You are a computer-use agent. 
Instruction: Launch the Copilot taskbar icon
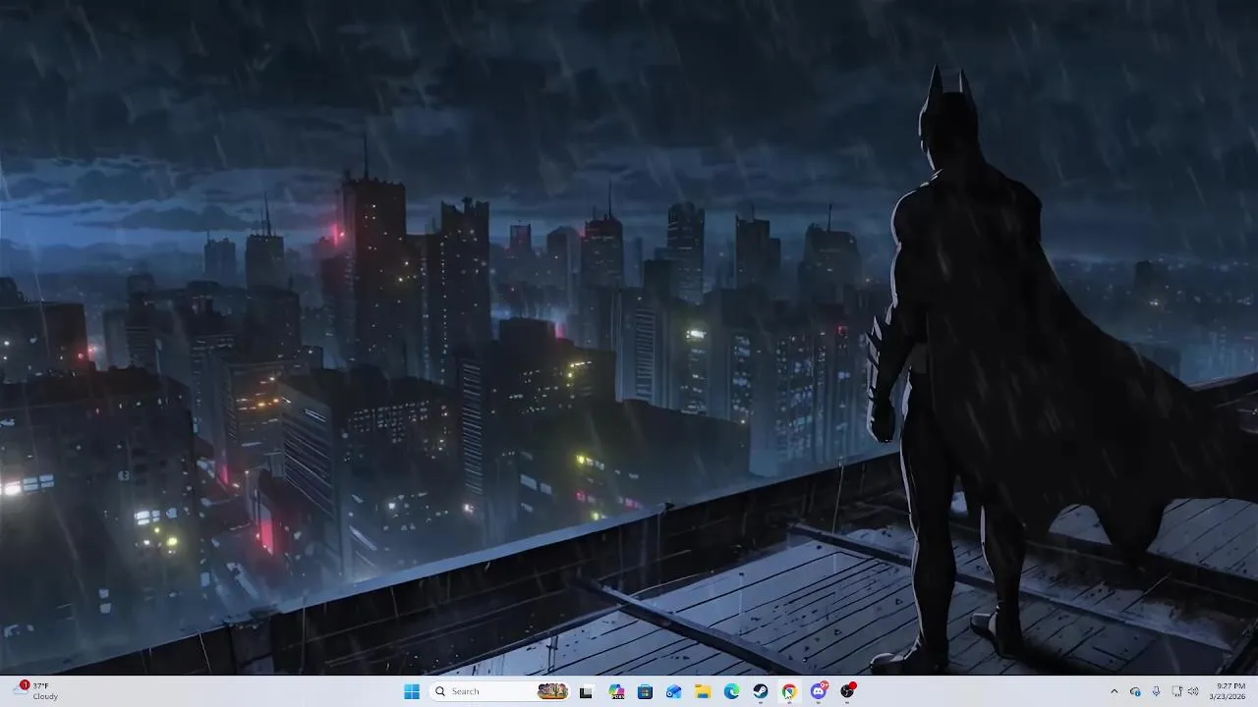click(616, 691)
